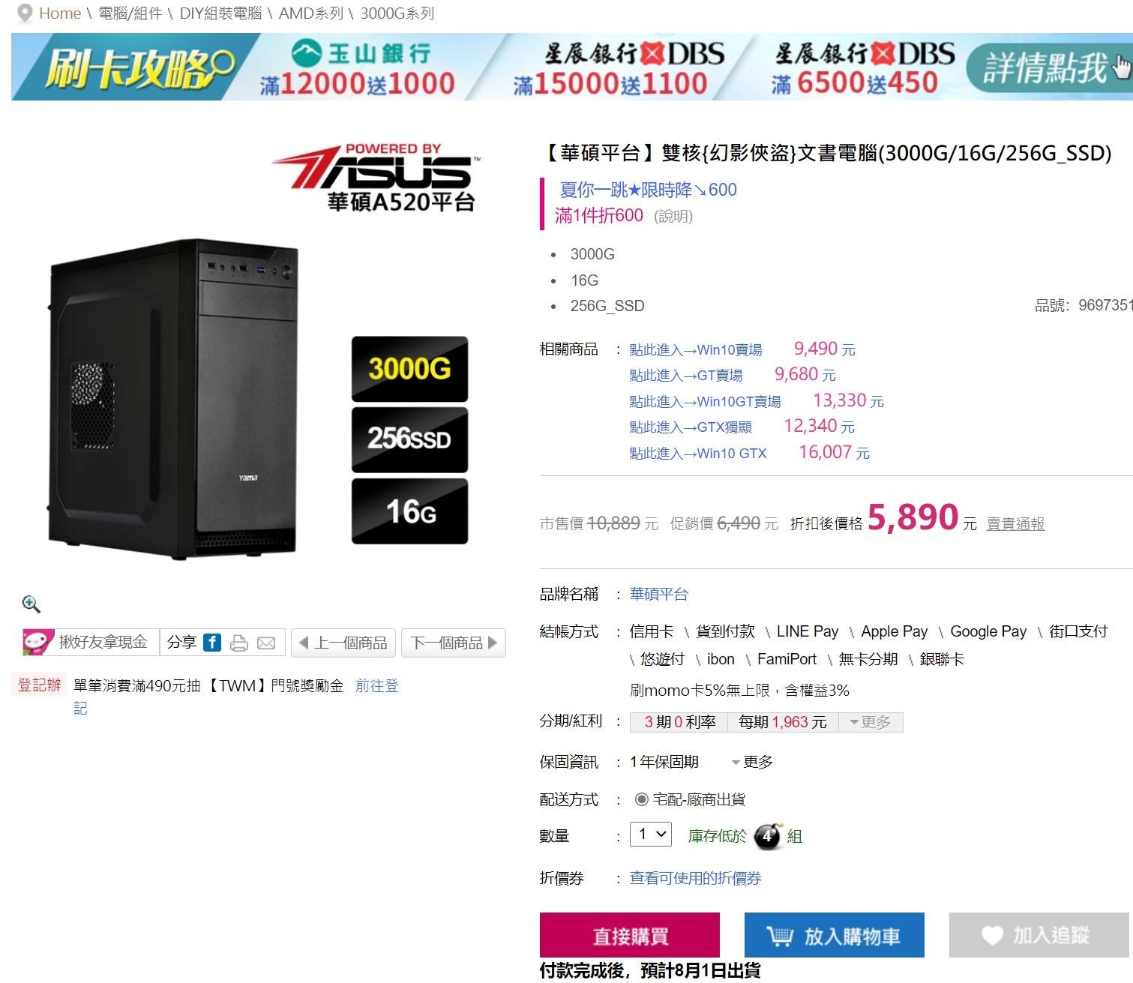Viewport: 1133px width, 983px height.
Task: Click the magnifier zoom icon under product image
Action: pyautogui.click(x=31, y=604)
